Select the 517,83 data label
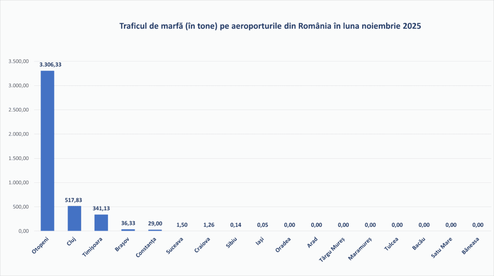The width and height of the screenshot is (494, 276). (74, 200)
